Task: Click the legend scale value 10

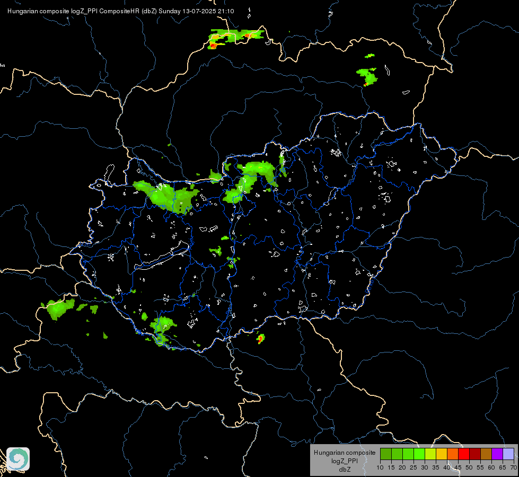Action: (380, 468)
